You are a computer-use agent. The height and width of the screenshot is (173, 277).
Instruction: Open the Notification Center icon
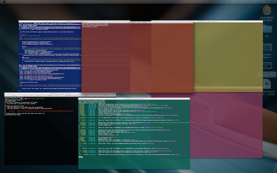(272, 1)
